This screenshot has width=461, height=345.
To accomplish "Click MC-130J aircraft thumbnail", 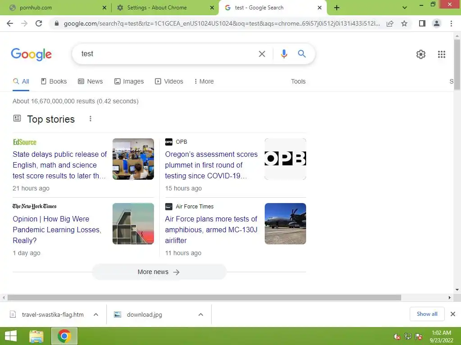I will coord(285,224).
